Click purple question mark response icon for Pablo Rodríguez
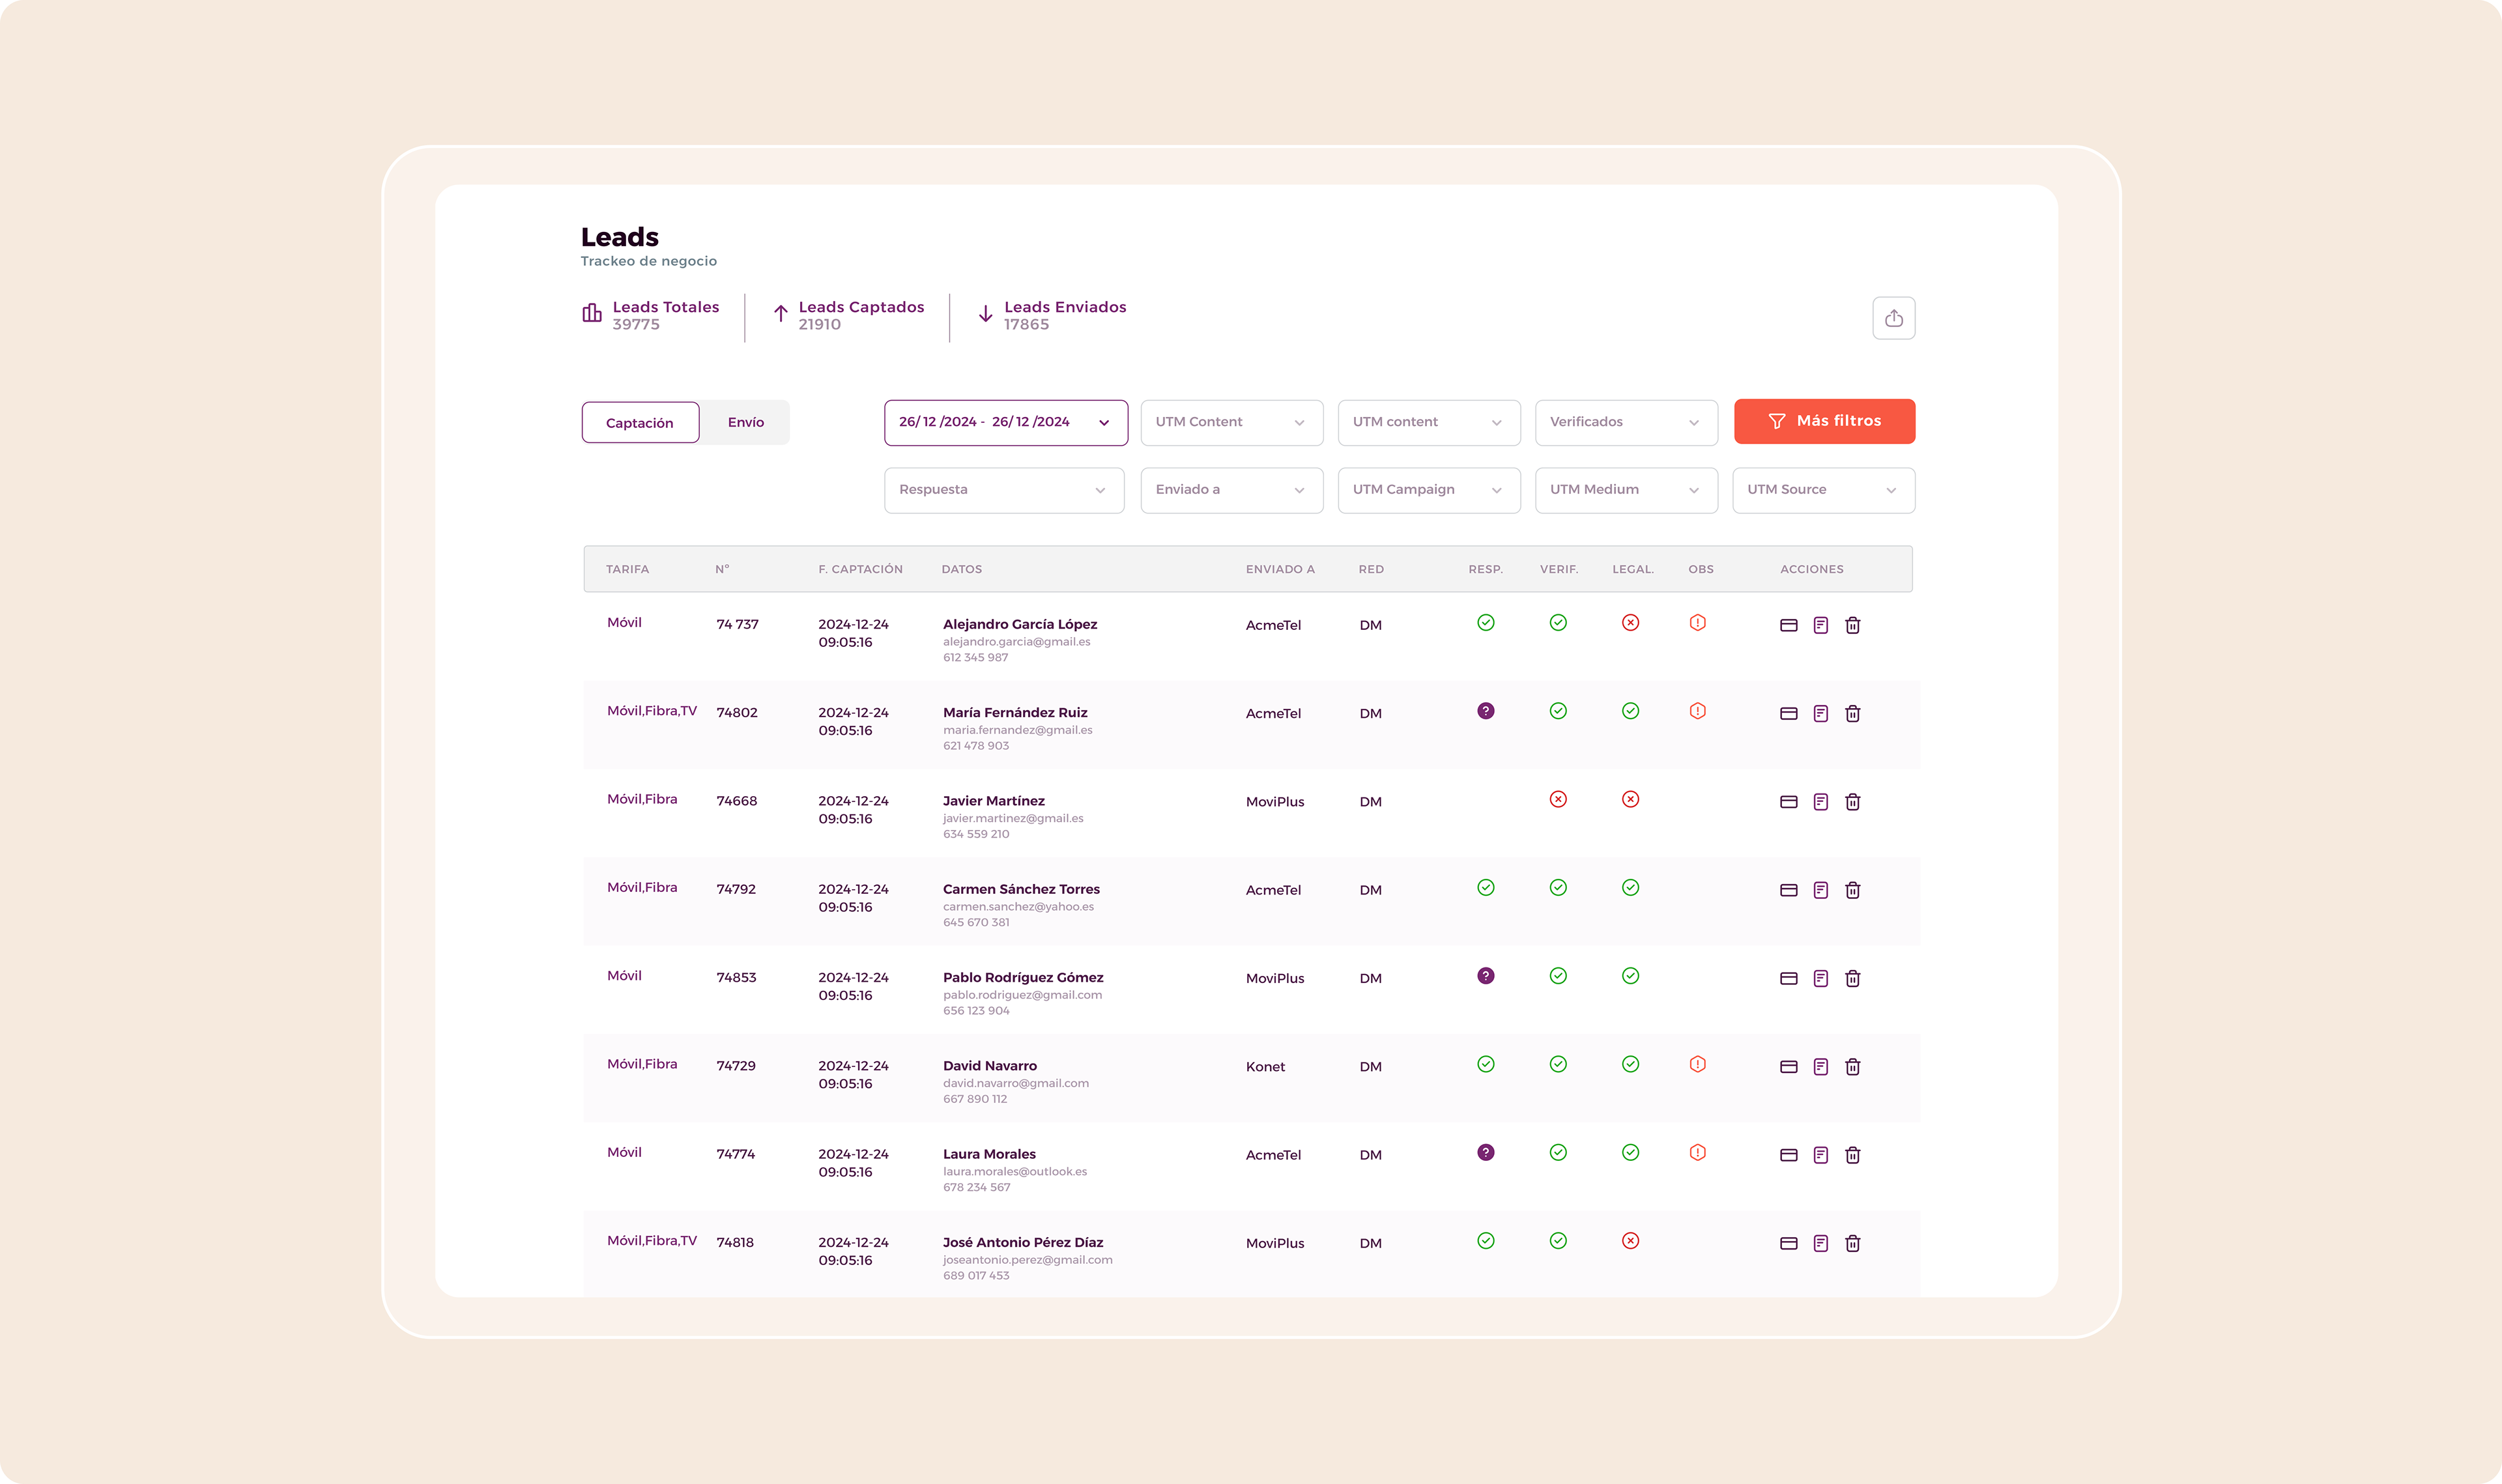This screenshot has width=2502, height=1484. tap(1485, 976)
